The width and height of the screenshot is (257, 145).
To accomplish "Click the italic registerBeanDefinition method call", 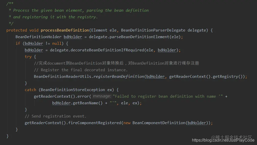I will [x=119, y=77].
